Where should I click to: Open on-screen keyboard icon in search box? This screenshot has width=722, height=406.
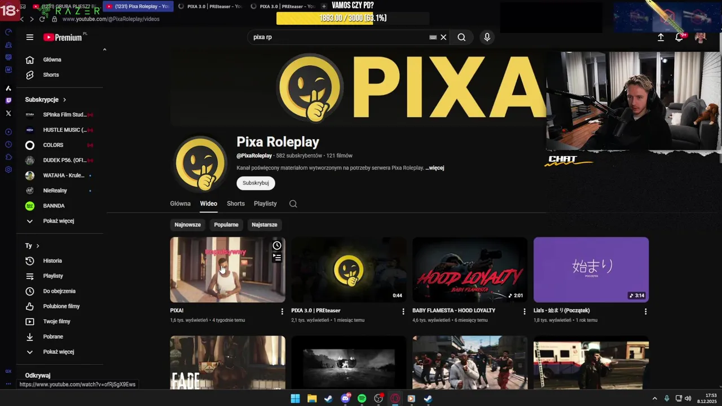433,37
